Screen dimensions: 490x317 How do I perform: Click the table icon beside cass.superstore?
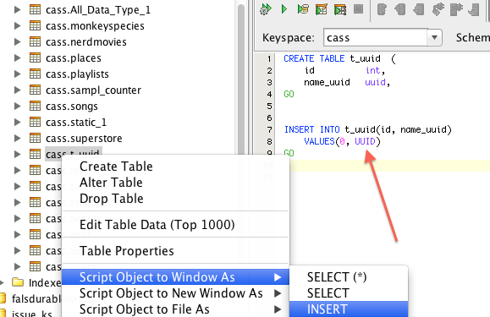(x=35, y=139)
